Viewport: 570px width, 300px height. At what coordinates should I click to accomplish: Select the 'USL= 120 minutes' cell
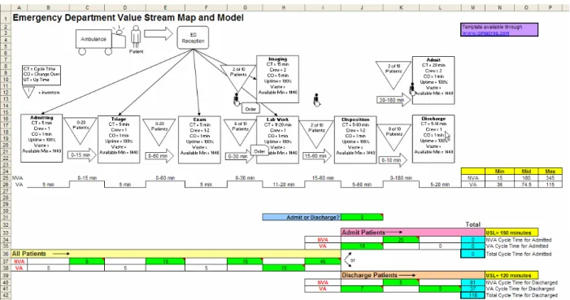[511, 276]
